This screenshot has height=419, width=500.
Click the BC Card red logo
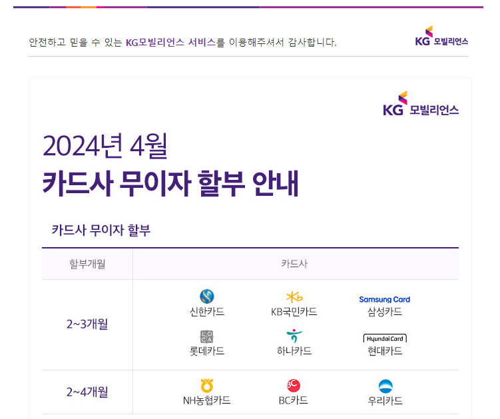[x=294, y=386]
